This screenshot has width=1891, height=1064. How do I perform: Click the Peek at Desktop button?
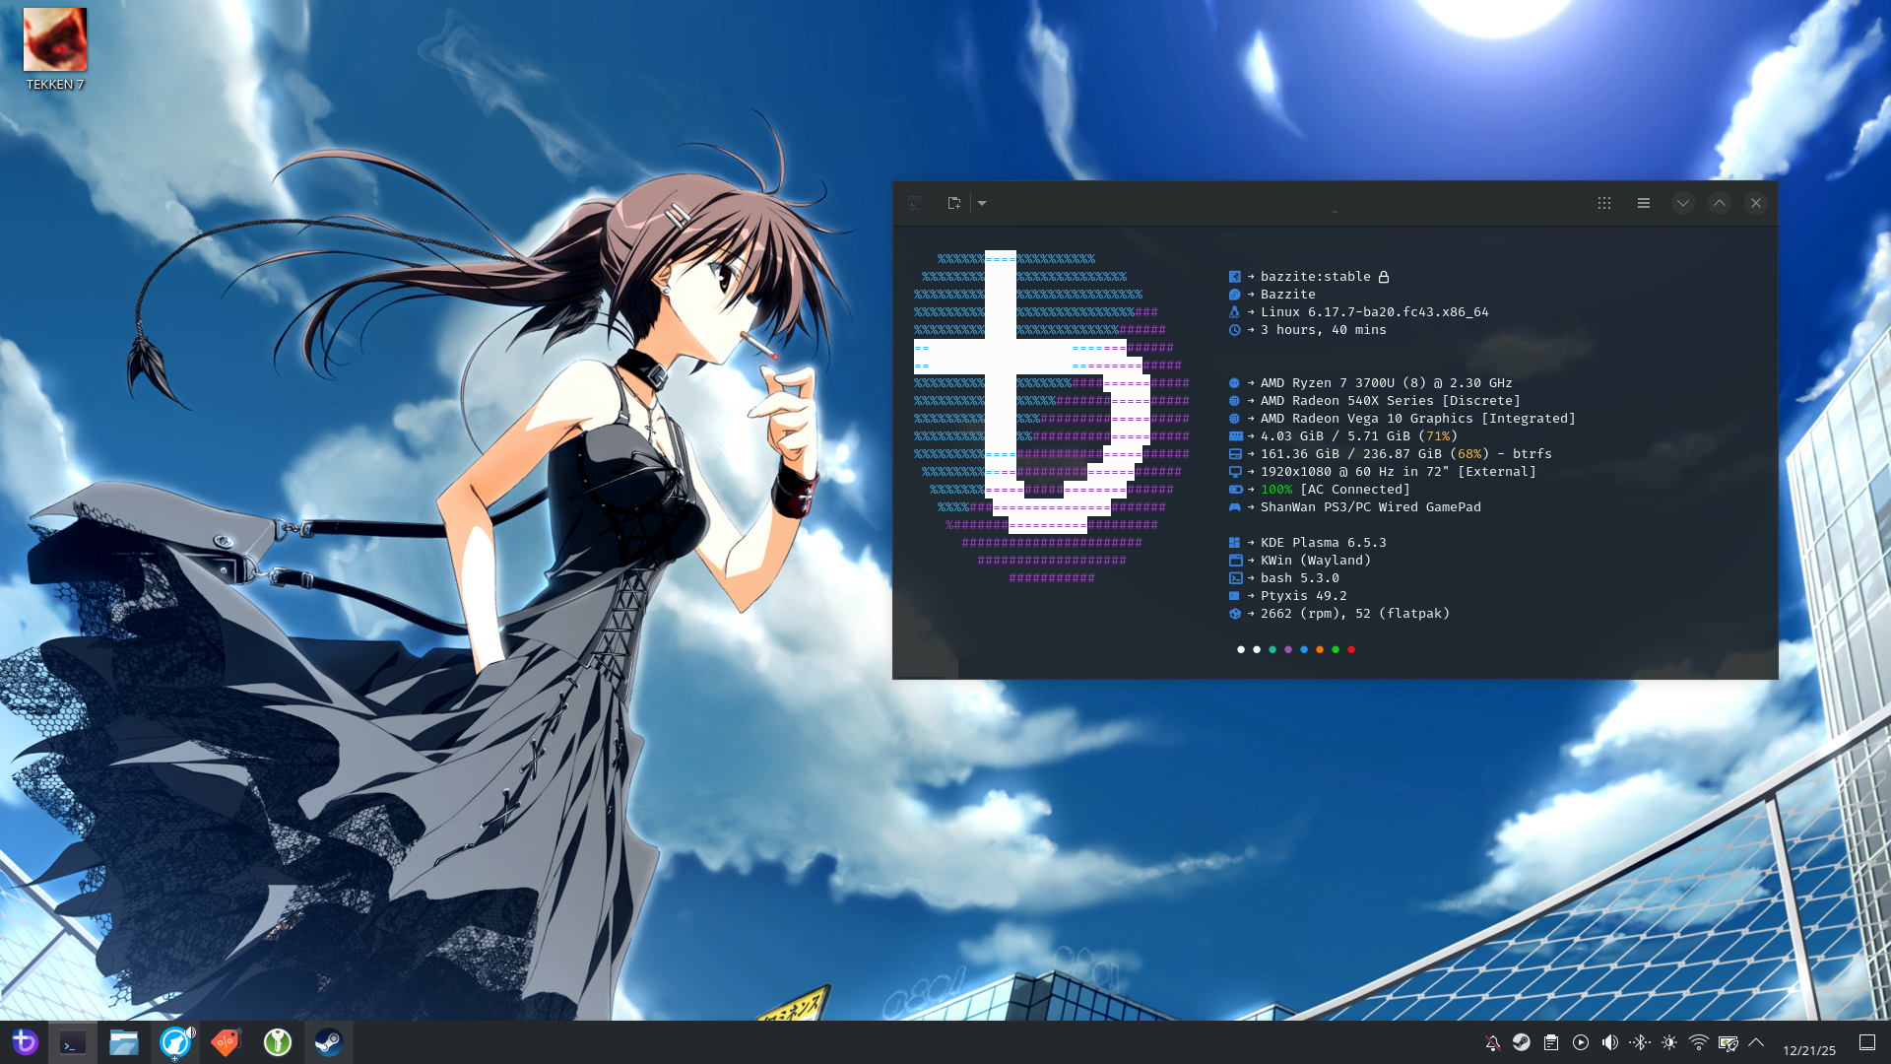(1867, 1042)
